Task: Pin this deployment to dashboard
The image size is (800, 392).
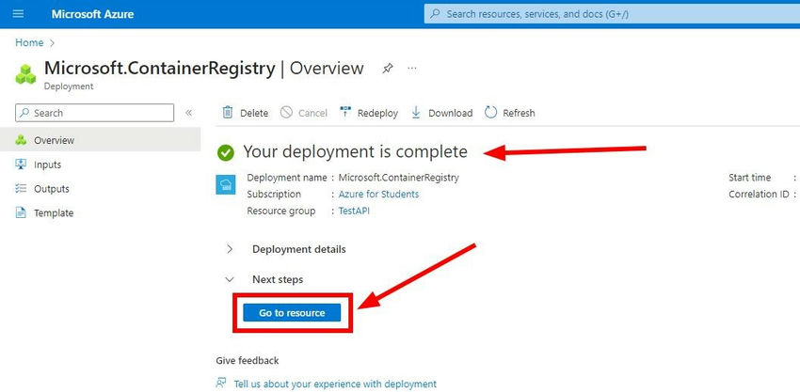Action: coord(387,69)
